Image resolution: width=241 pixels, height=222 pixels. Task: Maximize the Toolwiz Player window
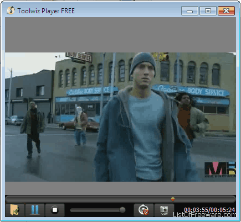click(x=208, y=11)
